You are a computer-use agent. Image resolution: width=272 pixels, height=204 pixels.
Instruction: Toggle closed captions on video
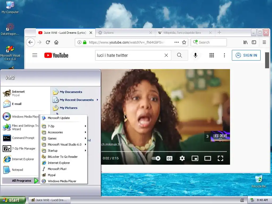(x=169, y=158)
